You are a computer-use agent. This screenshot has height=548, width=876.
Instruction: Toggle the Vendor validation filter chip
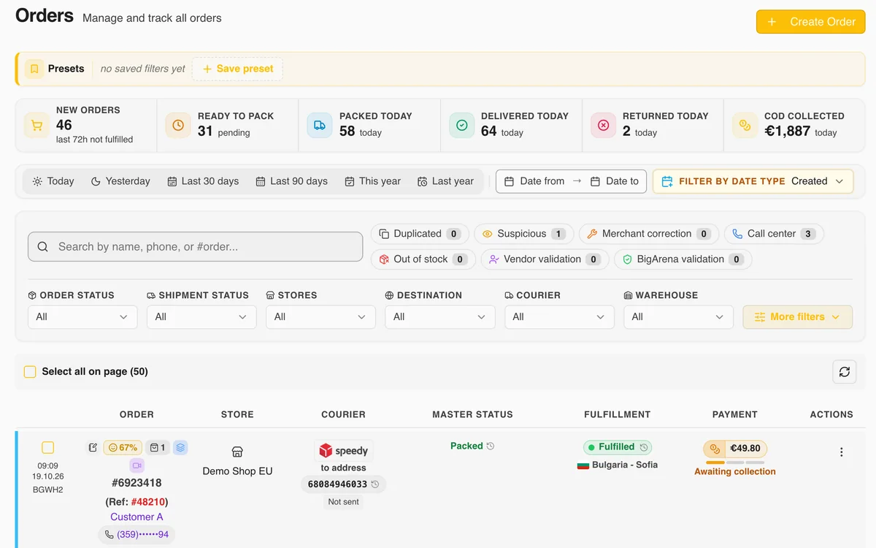tap(545, 259)
